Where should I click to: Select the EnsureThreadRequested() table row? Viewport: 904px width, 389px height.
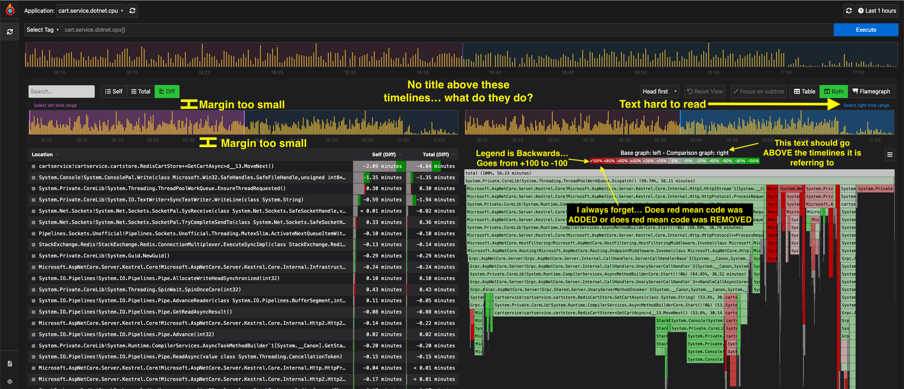tap(243, 189)
